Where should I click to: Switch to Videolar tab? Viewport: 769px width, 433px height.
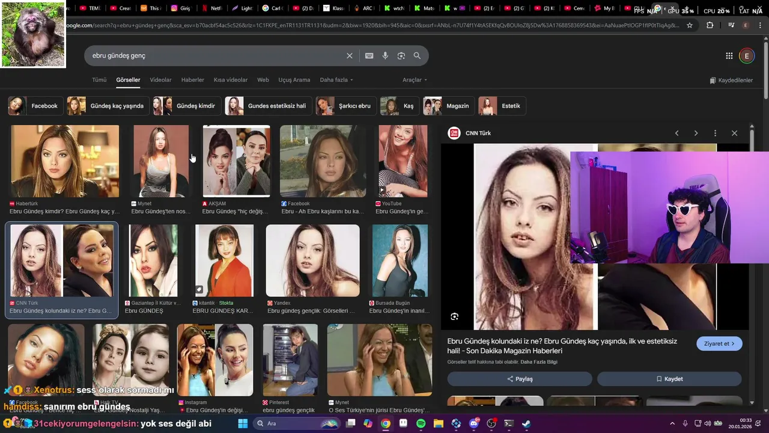(160, 80)
